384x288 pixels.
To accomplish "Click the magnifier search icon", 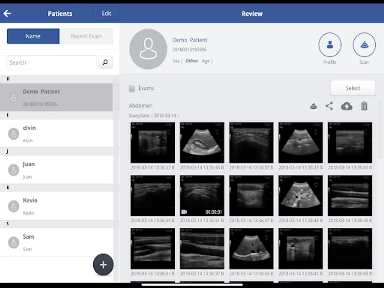I will (x=105, y=62).
